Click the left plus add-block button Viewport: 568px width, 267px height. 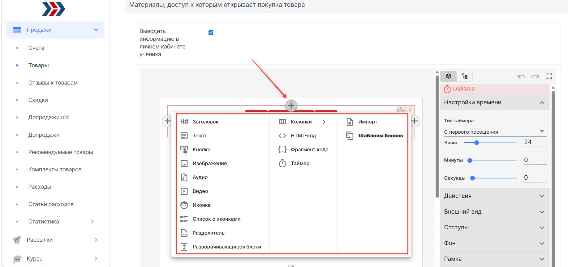click(x=167, y=121)
